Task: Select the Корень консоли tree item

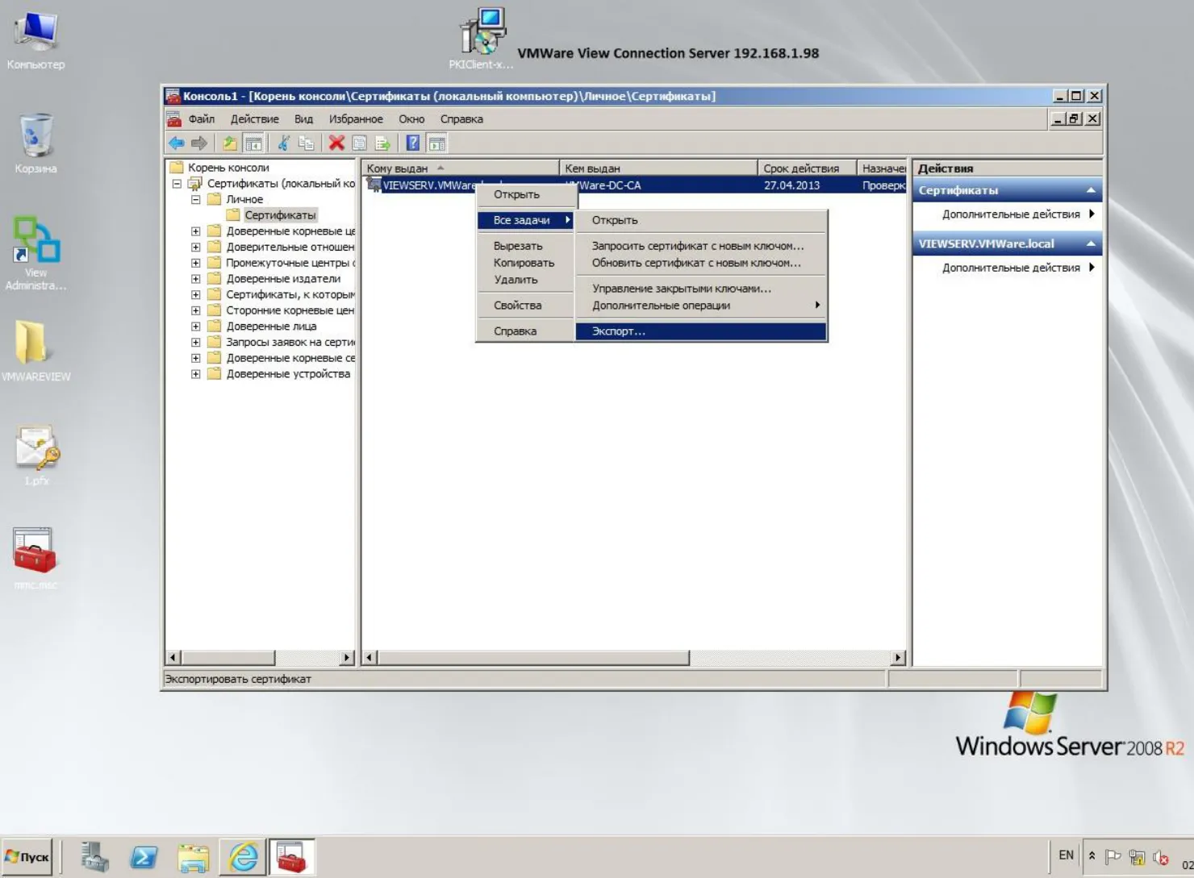Action: click(228, 168)
